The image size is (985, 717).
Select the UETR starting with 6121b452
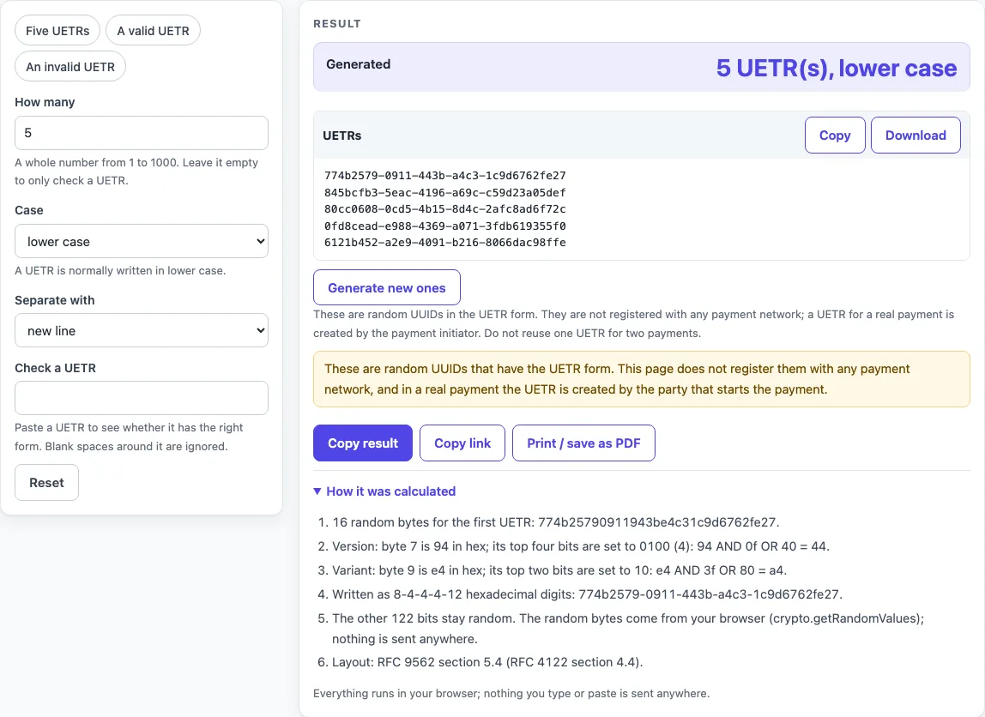(444, 243)
